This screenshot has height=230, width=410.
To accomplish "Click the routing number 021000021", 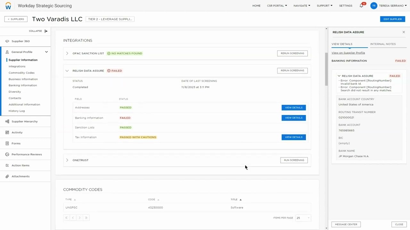I will coord(346,118).
